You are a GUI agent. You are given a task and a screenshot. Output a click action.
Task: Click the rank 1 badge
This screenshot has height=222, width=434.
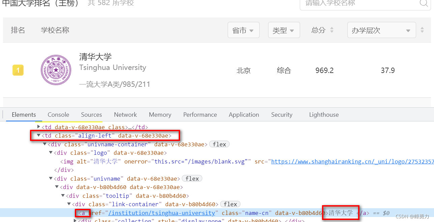(x=18, y=70)
